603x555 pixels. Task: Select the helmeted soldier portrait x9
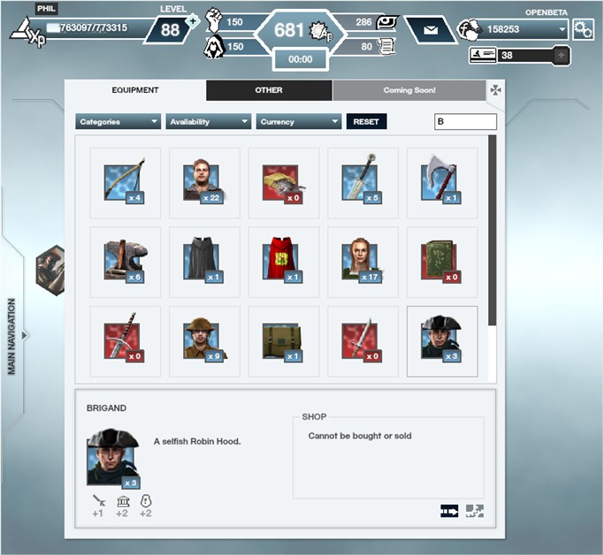click(204, 341)
